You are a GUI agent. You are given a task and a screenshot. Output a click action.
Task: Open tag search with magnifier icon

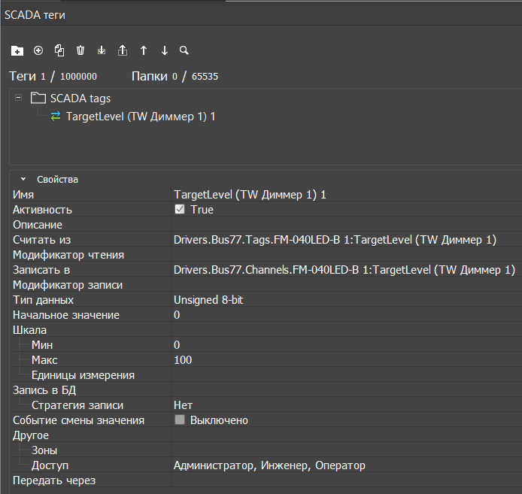coord(184,51)
